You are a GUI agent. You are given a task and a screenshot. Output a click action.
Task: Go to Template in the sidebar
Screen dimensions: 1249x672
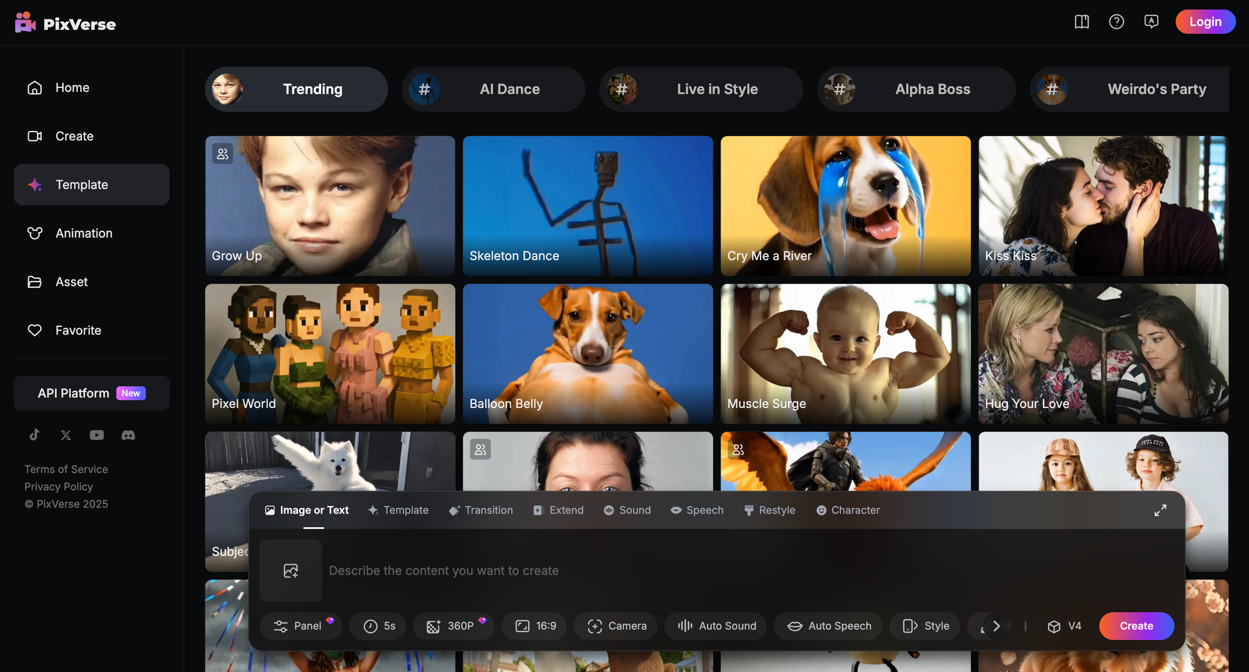[92, 185]
